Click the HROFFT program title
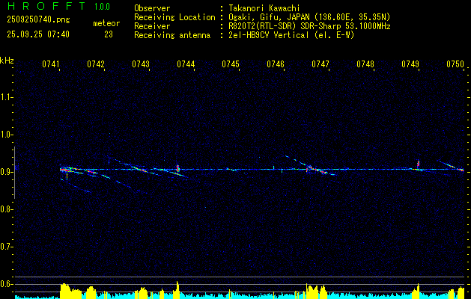The width and height of the screenshot is (471, 299). (46, 6)
